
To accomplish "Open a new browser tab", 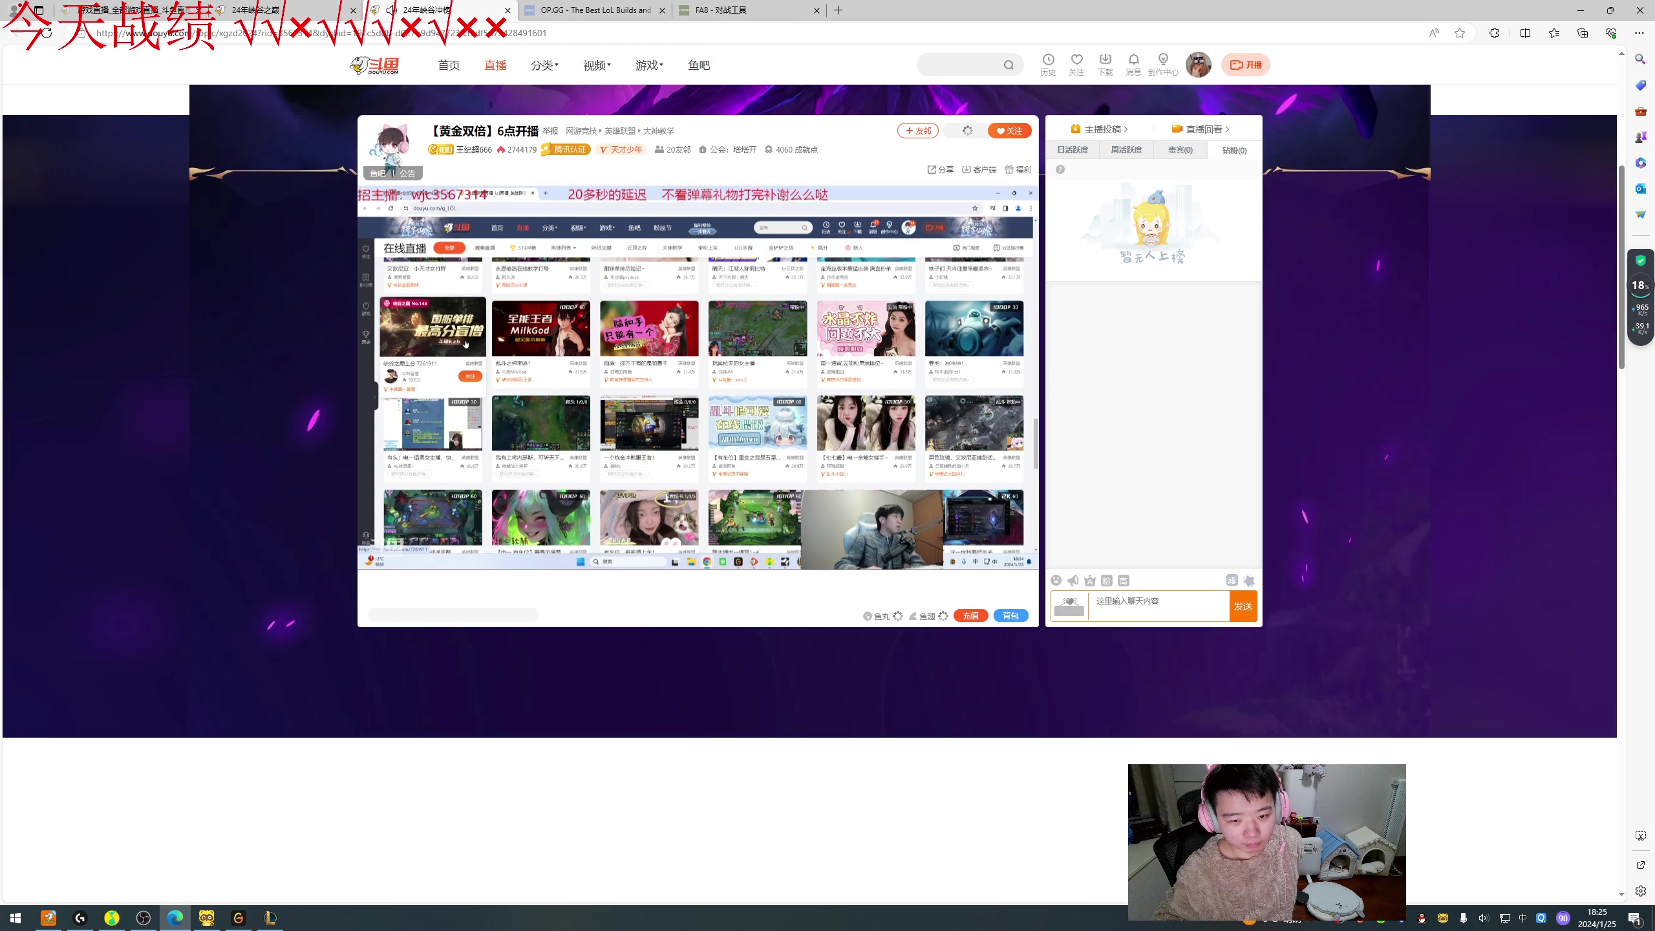I will point(838,10).
